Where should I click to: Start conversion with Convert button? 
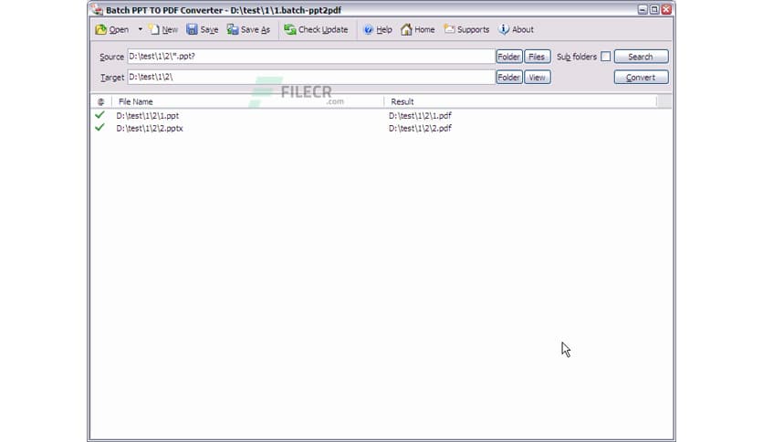641,78
